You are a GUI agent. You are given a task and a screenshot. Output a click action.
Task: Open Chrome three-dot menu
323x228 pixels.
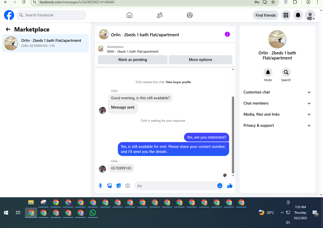[317, 2]
